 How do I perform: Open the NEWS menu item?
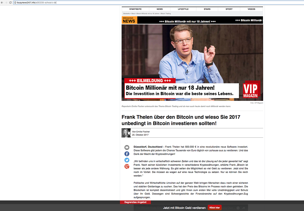coord(160,9)
